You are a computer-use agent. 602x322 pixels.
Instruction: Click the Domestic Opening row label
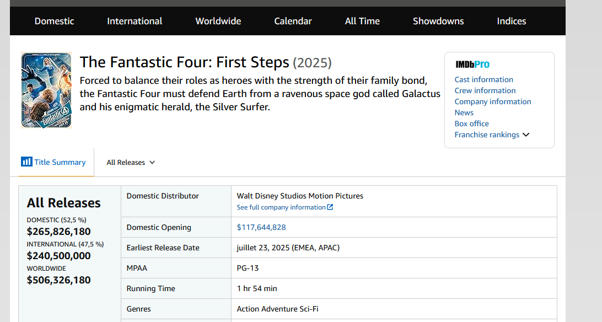pos(159,227)
